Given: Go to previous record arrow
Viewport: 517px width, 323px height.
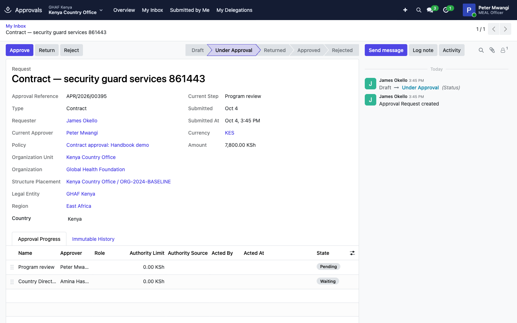Looking at the screenshot, I should click(494, 29).
